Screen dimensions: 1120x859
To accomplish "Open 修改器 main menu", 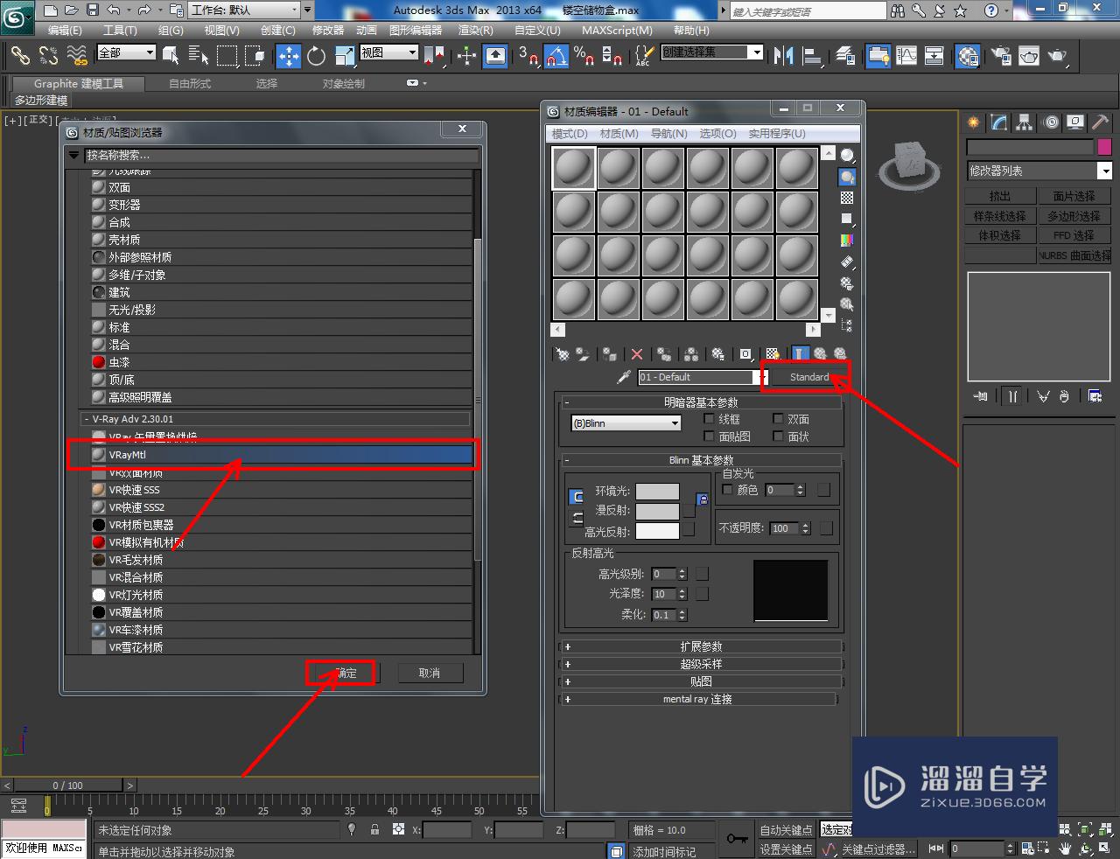I will 328,30.
